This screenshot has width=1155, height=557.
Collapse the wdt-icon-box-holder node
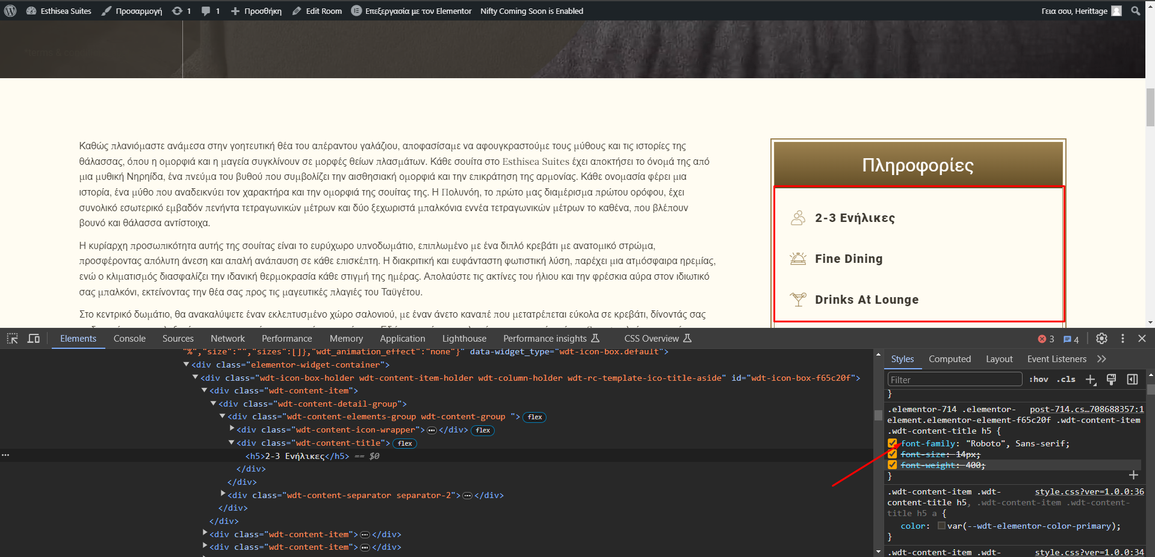[196, 378]
